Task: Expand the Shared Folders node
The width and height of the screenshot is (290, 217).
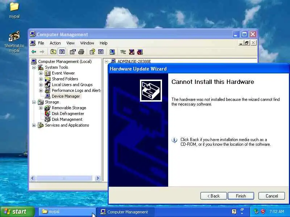Action: click(x=41, y=79)
